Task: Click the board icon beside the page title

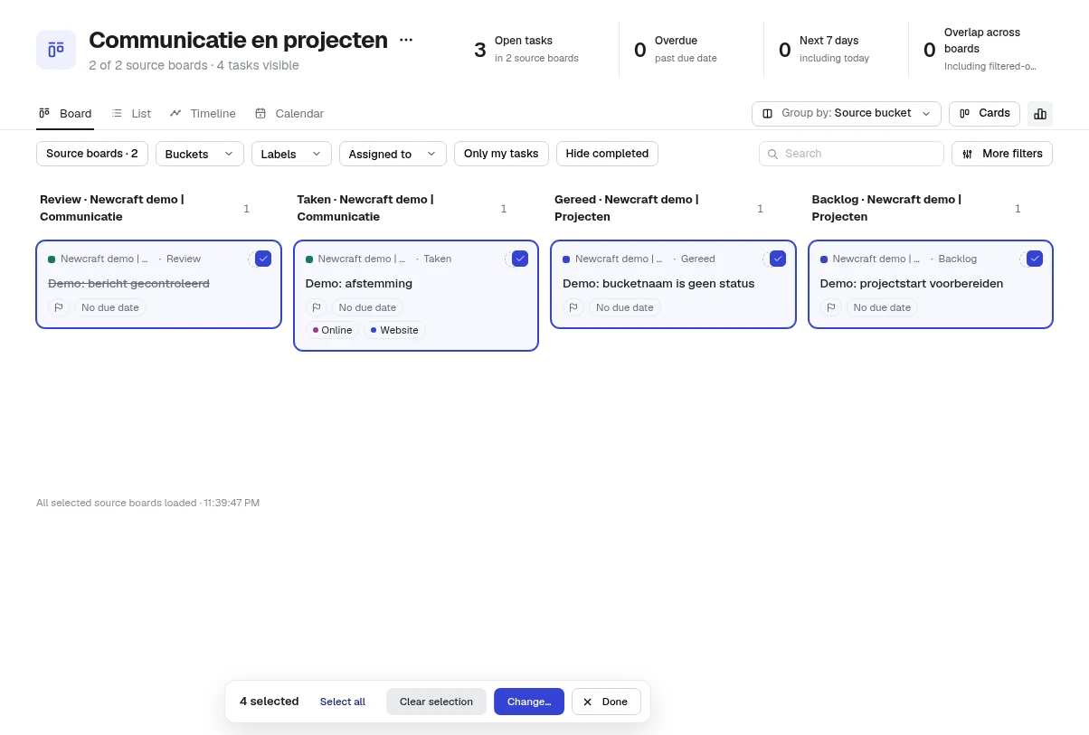Action: pos(56,50)
